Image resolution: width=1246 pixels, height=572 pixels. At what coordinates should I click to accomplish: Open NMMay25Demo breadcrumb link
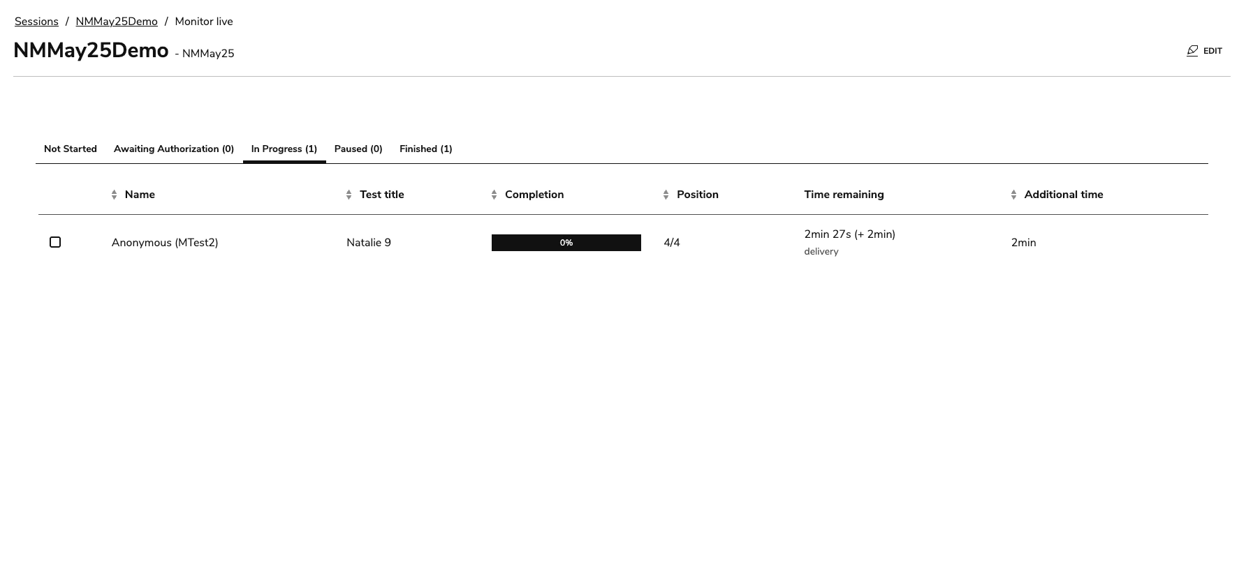click(x=117, y=22)
